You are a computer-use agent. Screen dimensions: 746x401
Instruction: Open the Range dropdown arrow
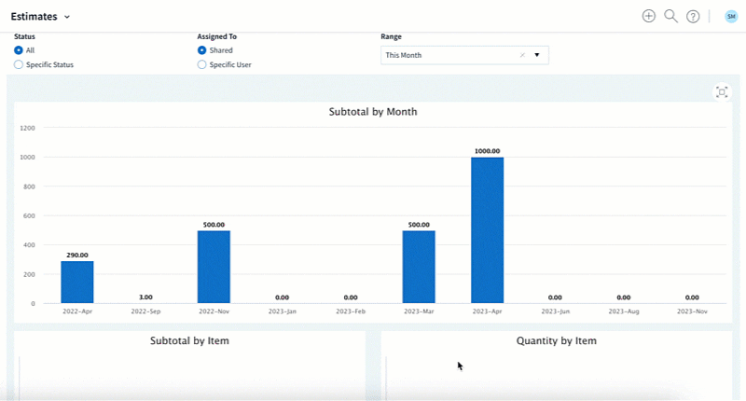tap(537, 55)
